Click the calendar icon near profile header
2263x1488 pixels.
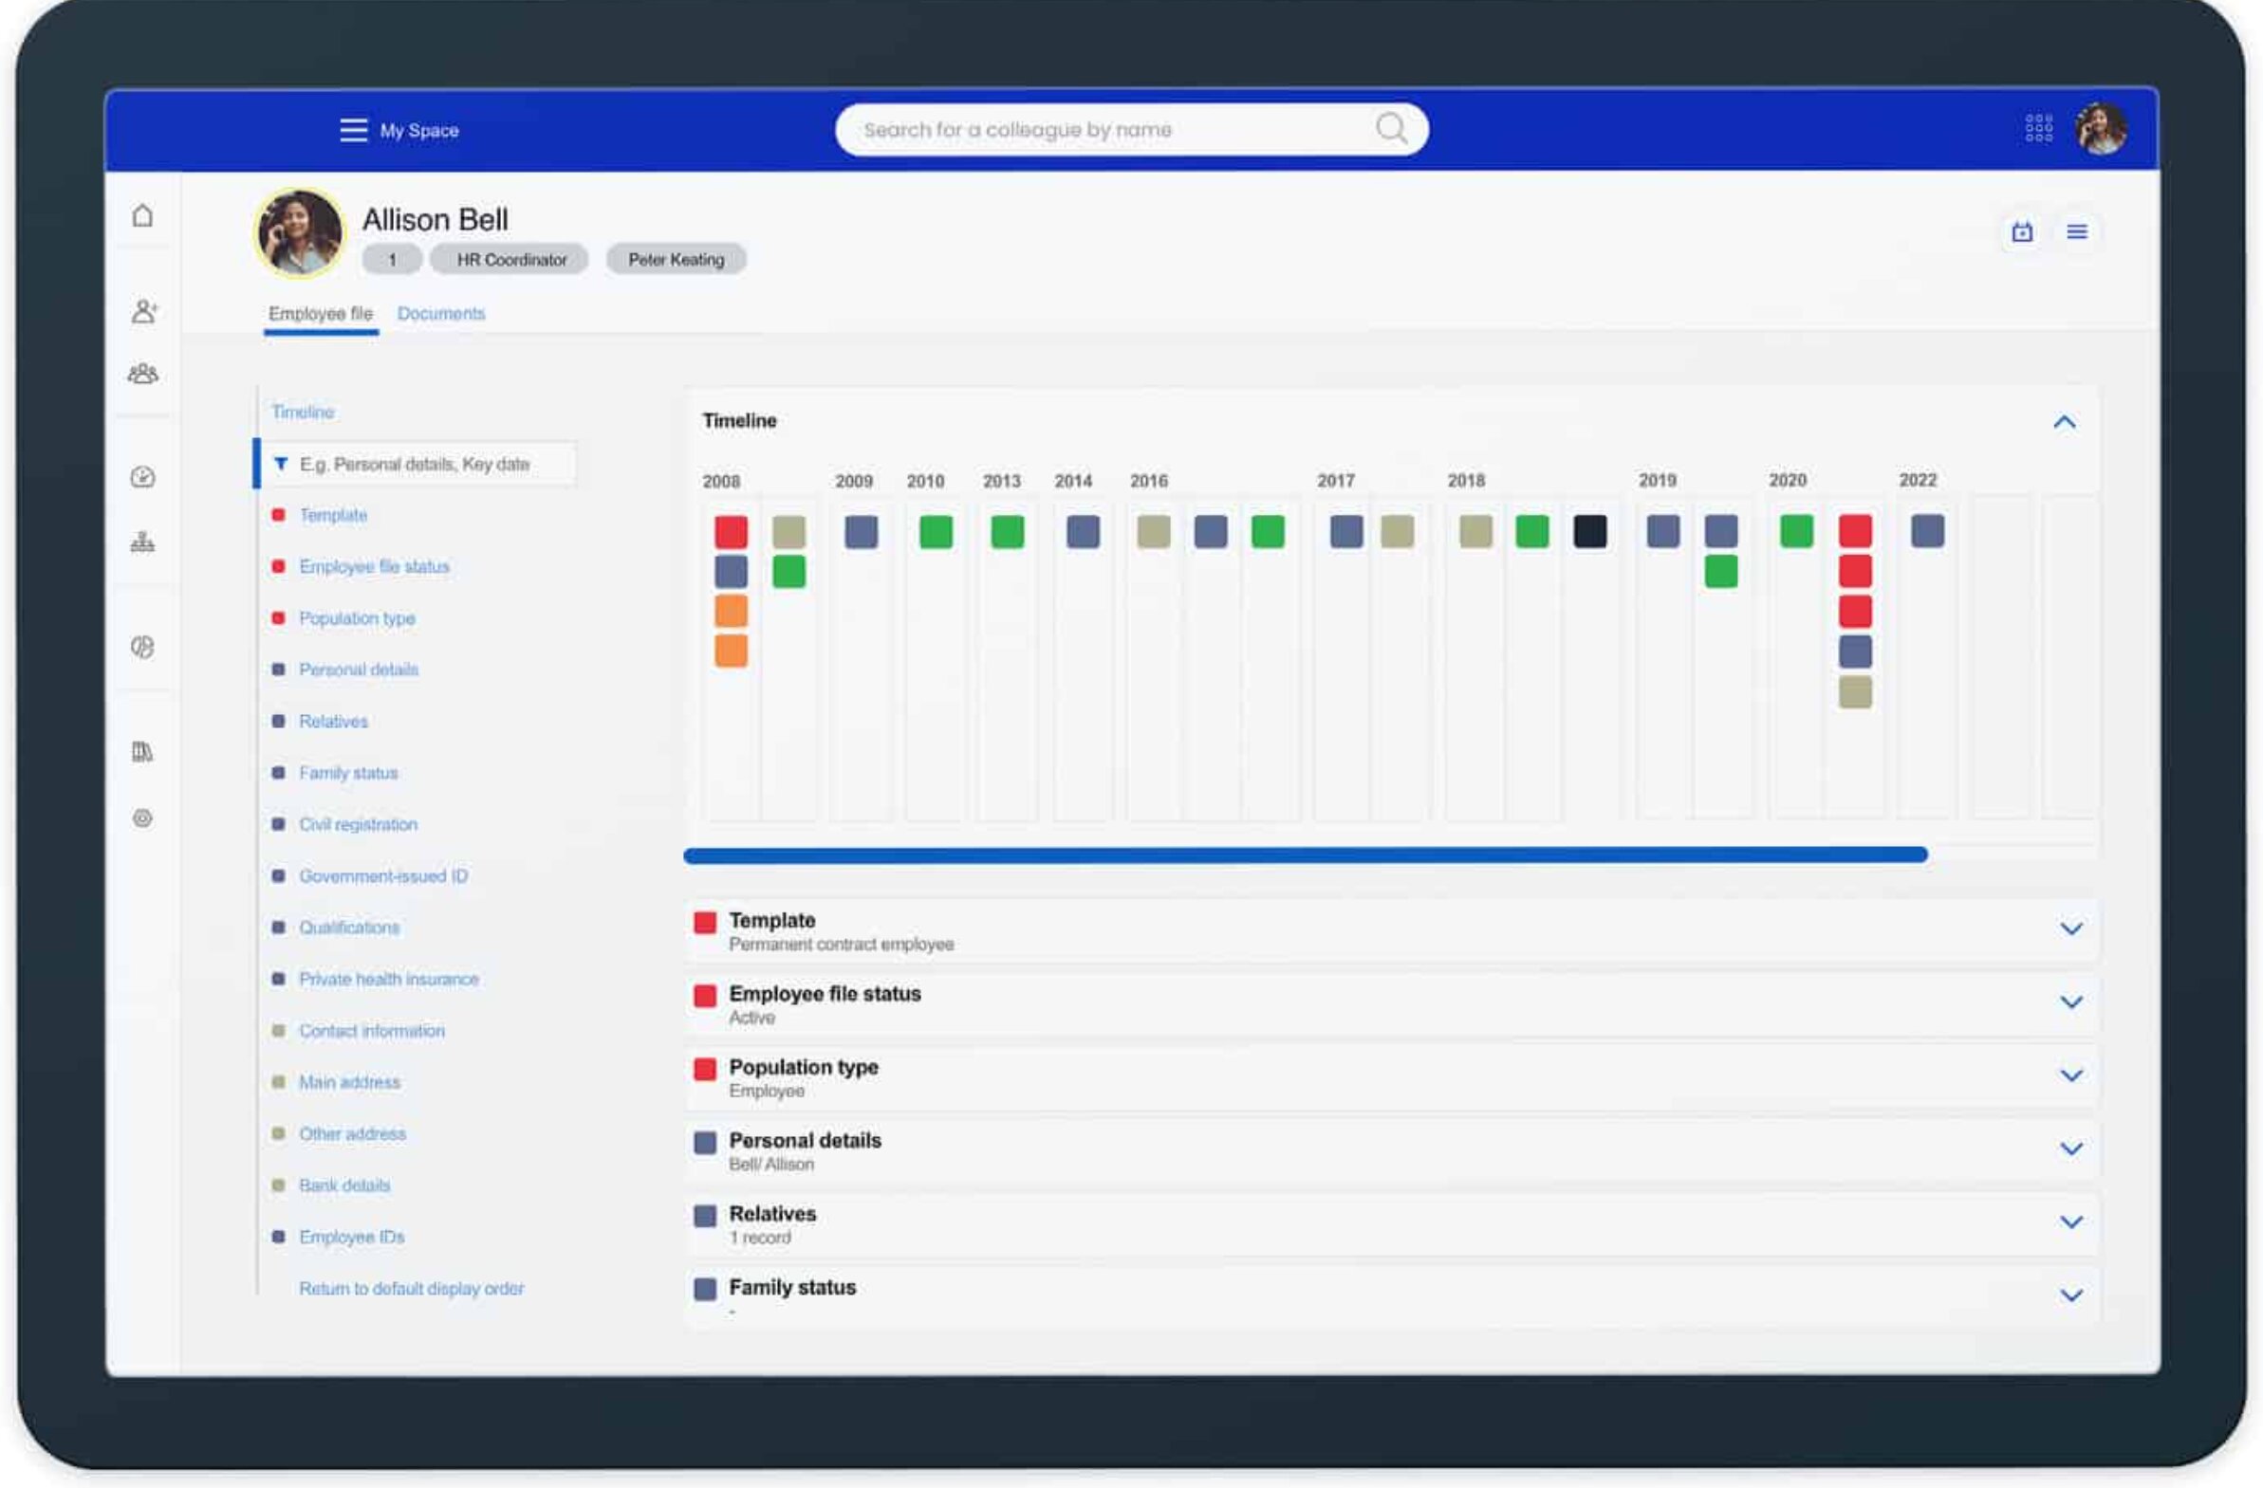pos(2022,231)
